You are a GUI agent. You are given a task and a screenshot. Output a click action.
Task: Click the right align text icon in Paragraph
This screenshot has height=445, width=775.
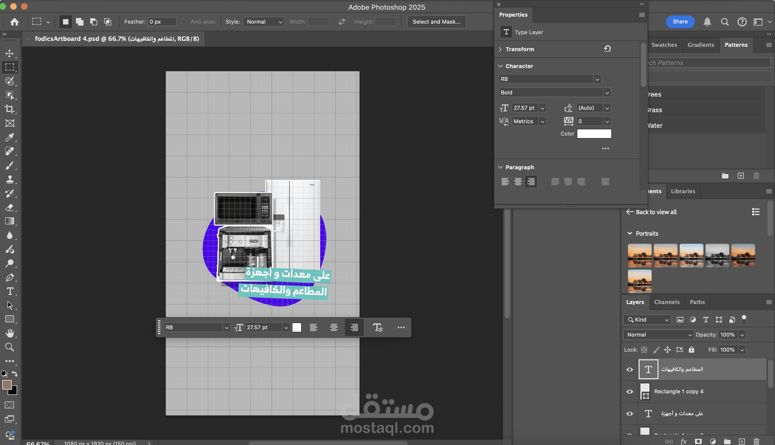coord(531,182)
